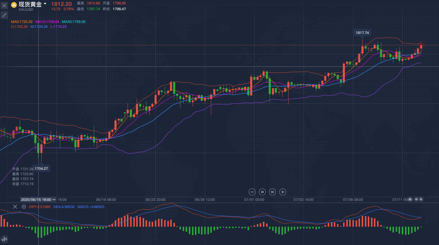Zoom in the chart with plus button
The height and width of the screenshot is (245, 439).
283,192
